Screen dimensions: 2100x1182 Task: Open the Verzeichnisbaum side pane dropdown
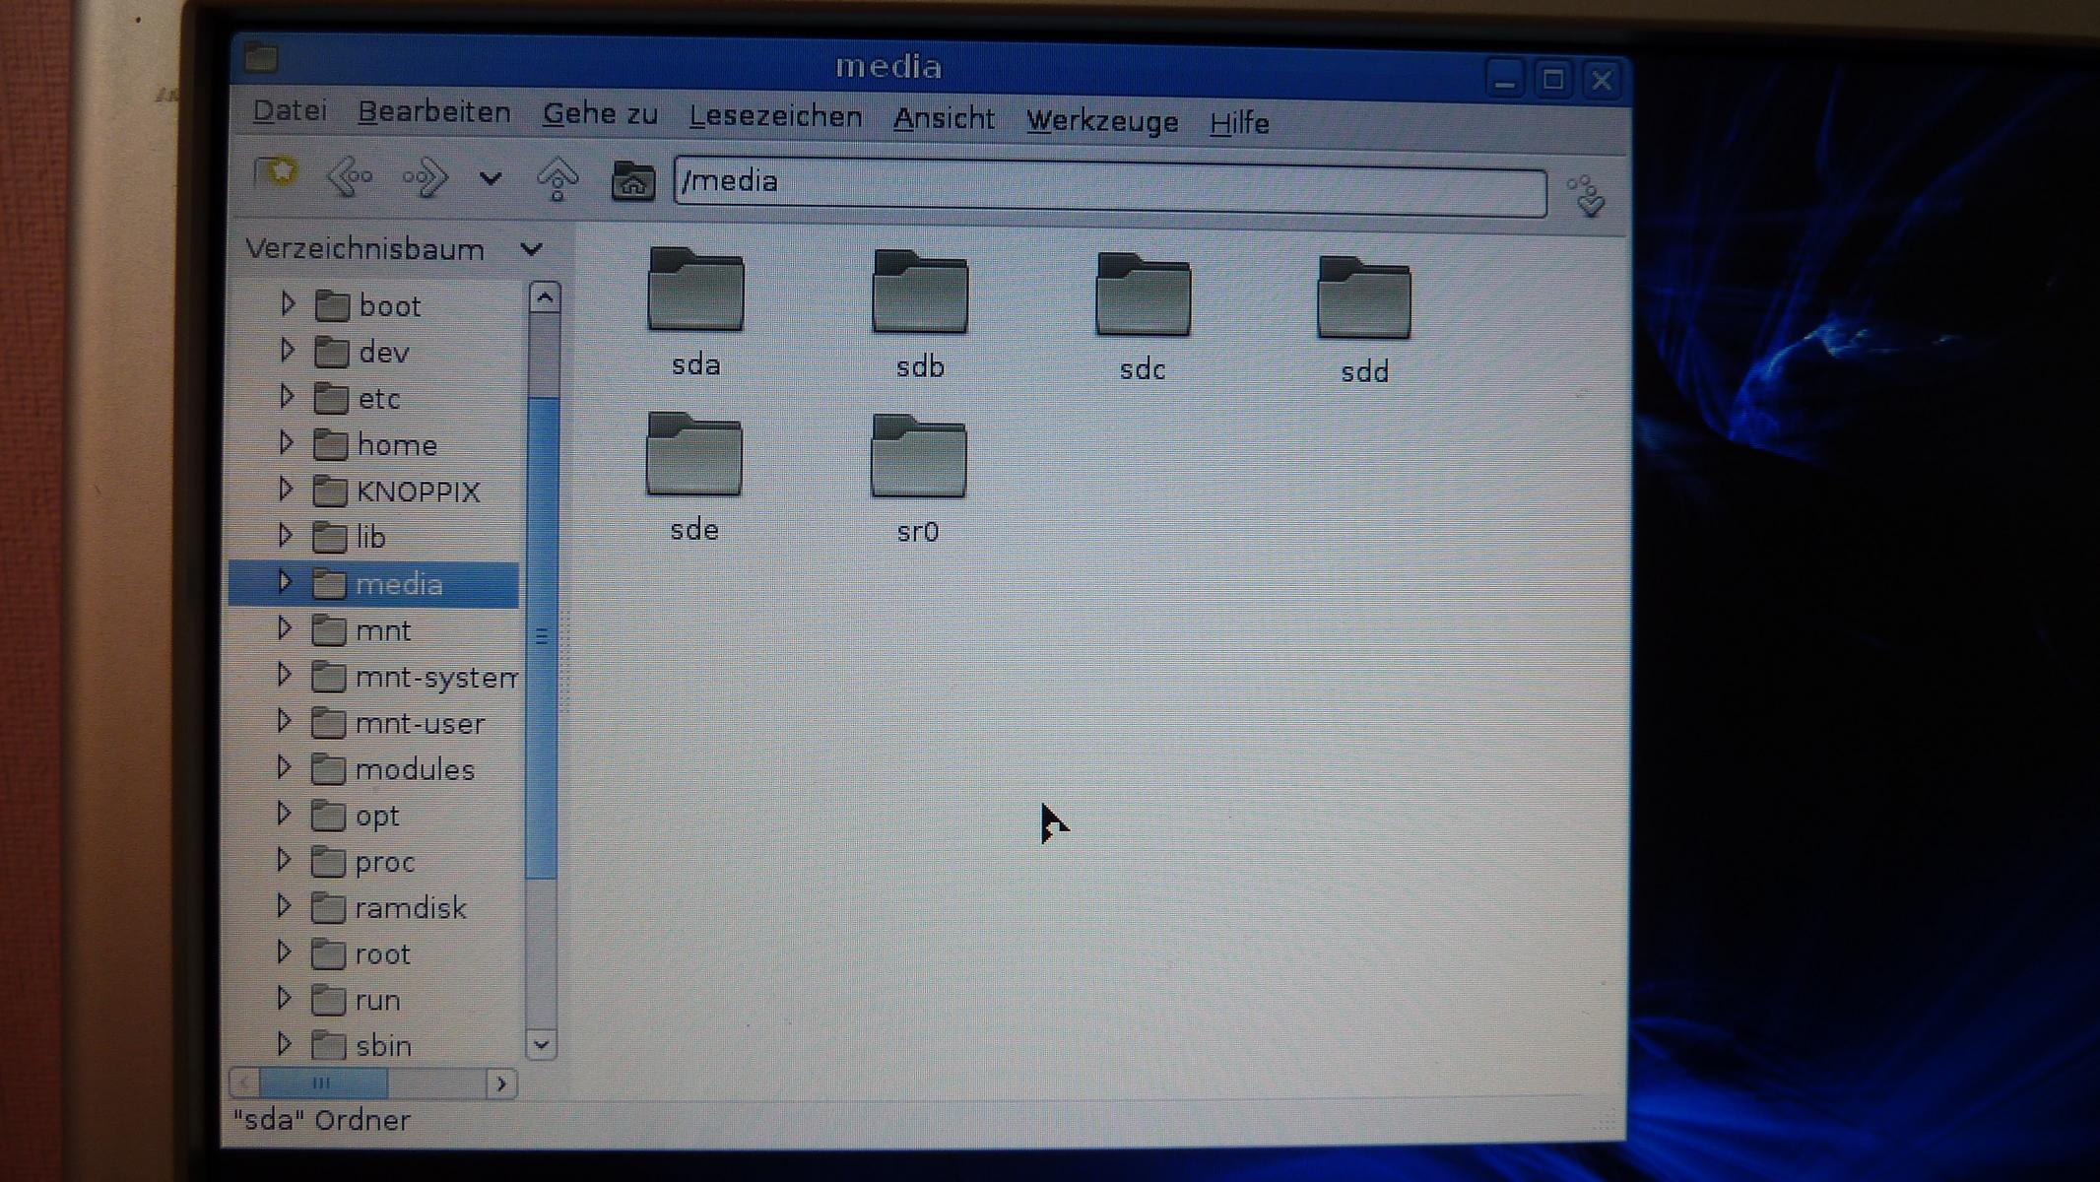[532, 249]
